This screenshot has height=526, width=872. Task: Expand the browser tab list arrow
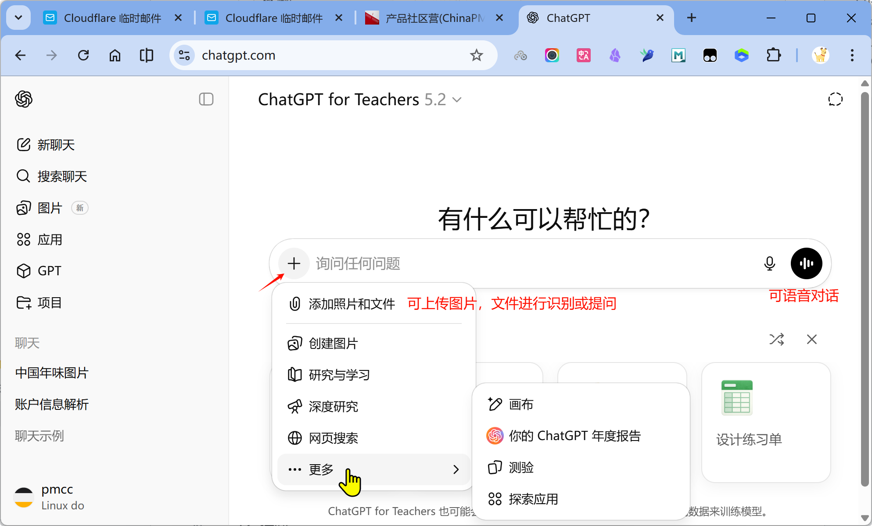point(18,18)
